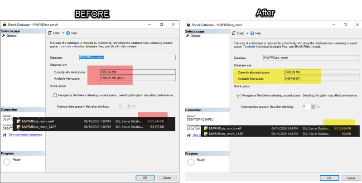Close the After Shrink Database window
Viewport: 362px width, 183px height.
pos(357,25)
